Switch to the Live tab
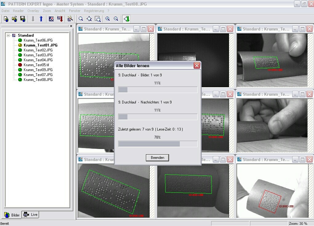This screenshot has width=314, height=226. coord(31,215)
